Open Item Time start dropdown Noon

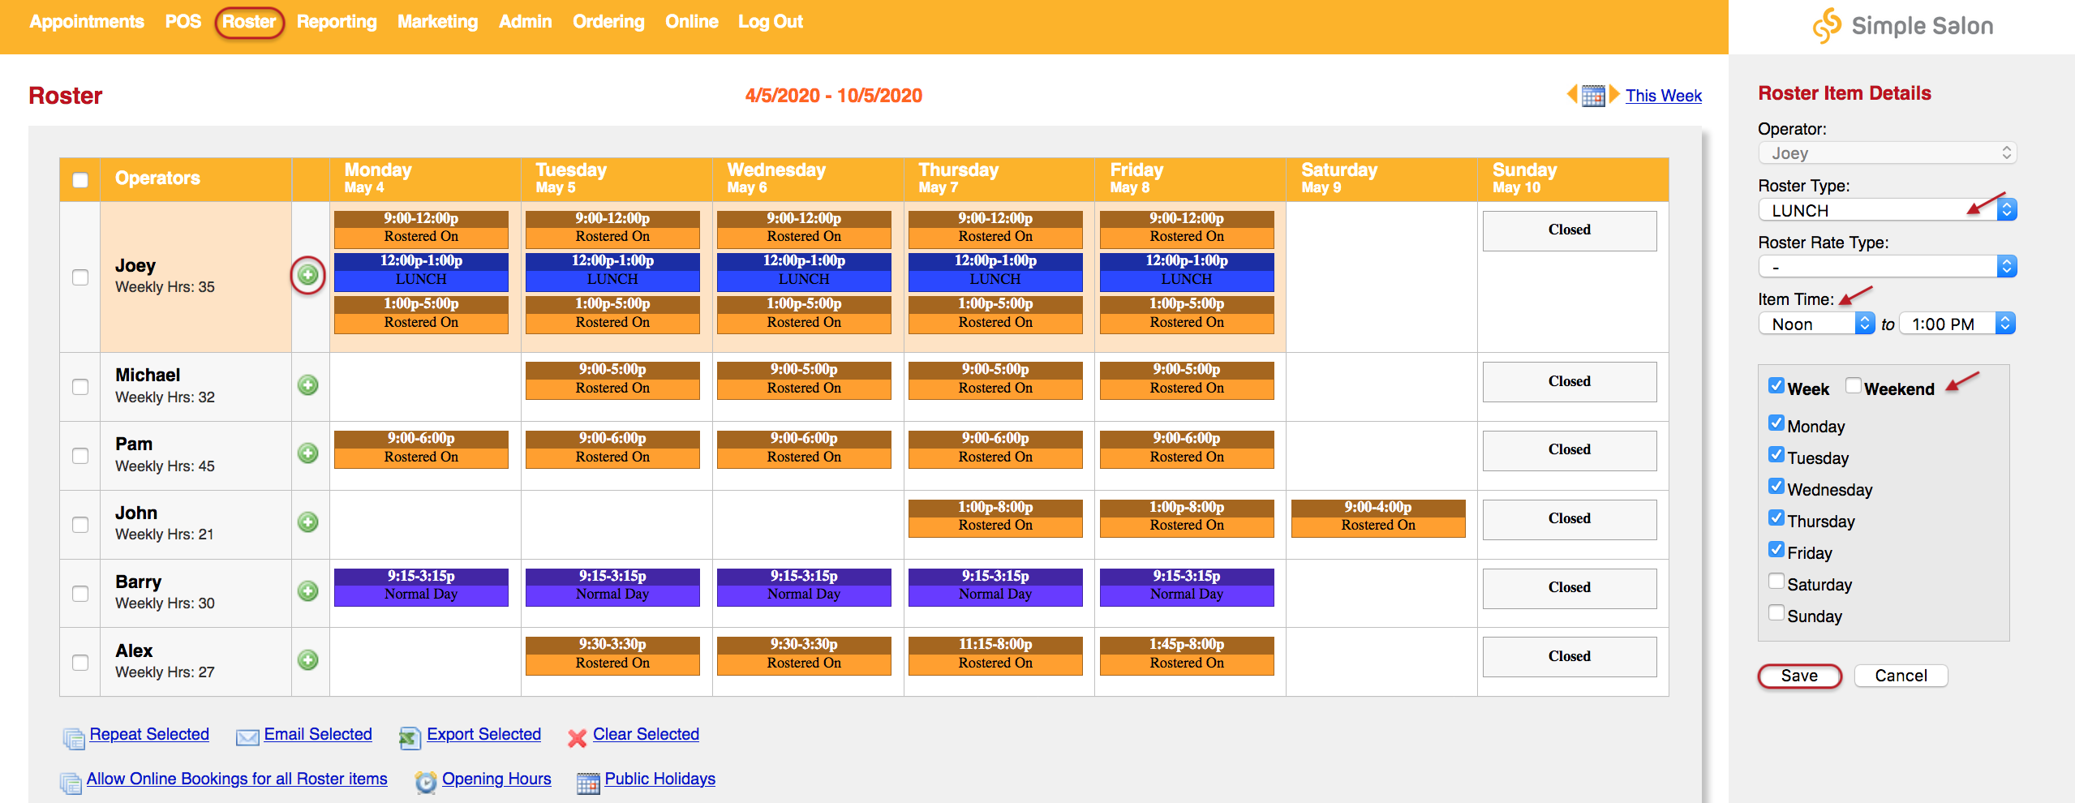(1816, 324)
